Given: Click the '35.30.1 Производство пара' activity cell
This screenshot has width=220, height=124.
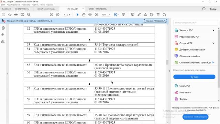Looking at the screenshot, I should point(124,66).
